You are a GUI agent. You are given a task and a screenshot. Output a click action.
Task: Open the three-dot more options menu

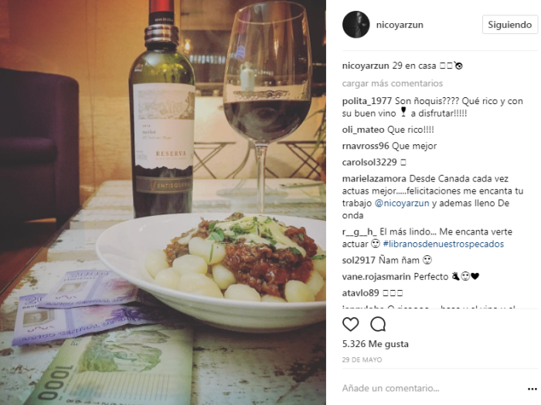tap(532, 389)
